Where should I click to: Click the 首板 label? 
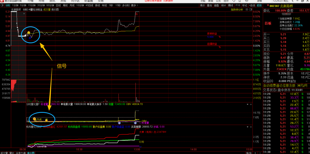(x=268, y=23)
